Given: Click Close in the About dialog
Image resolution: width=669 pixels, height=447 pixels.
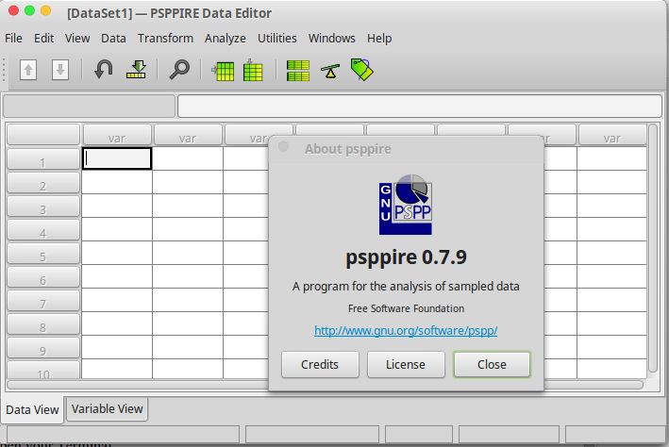Looking at the screenshot, I should pos(492,364).
